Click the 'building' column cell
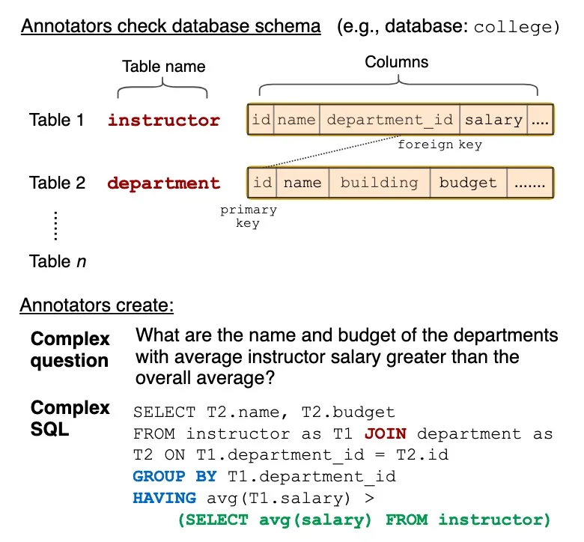The height and width of the screenshot is (542, 584). point(379,183)
